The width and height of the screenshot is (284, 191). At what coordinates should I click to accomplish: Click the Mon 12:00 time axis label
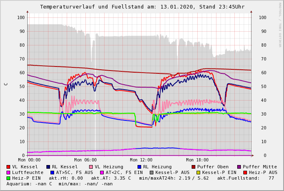coord(141,160)
